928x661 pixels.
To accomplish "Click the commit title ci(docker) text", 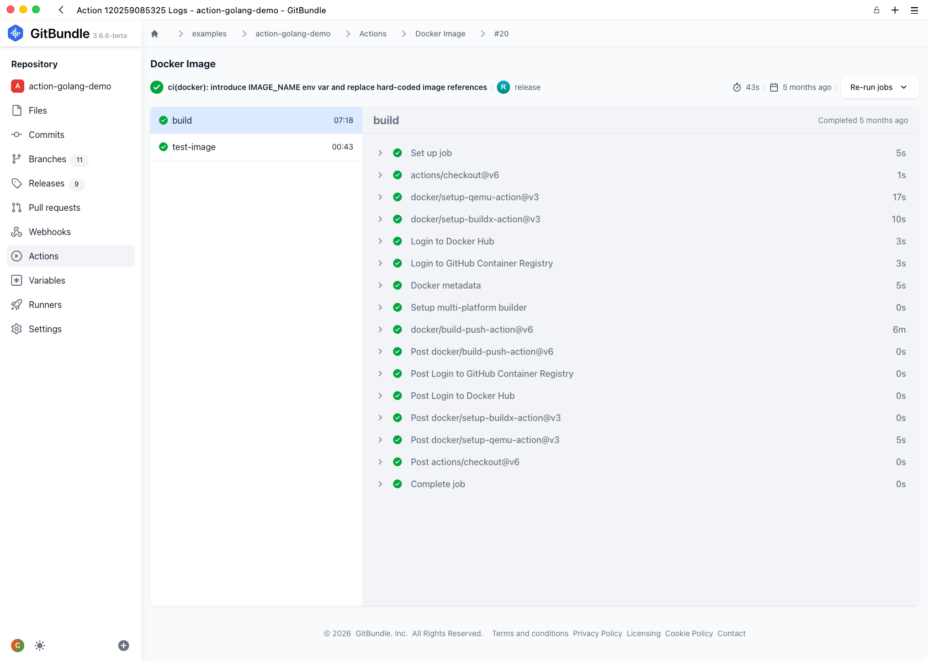I will click(327, 87).
